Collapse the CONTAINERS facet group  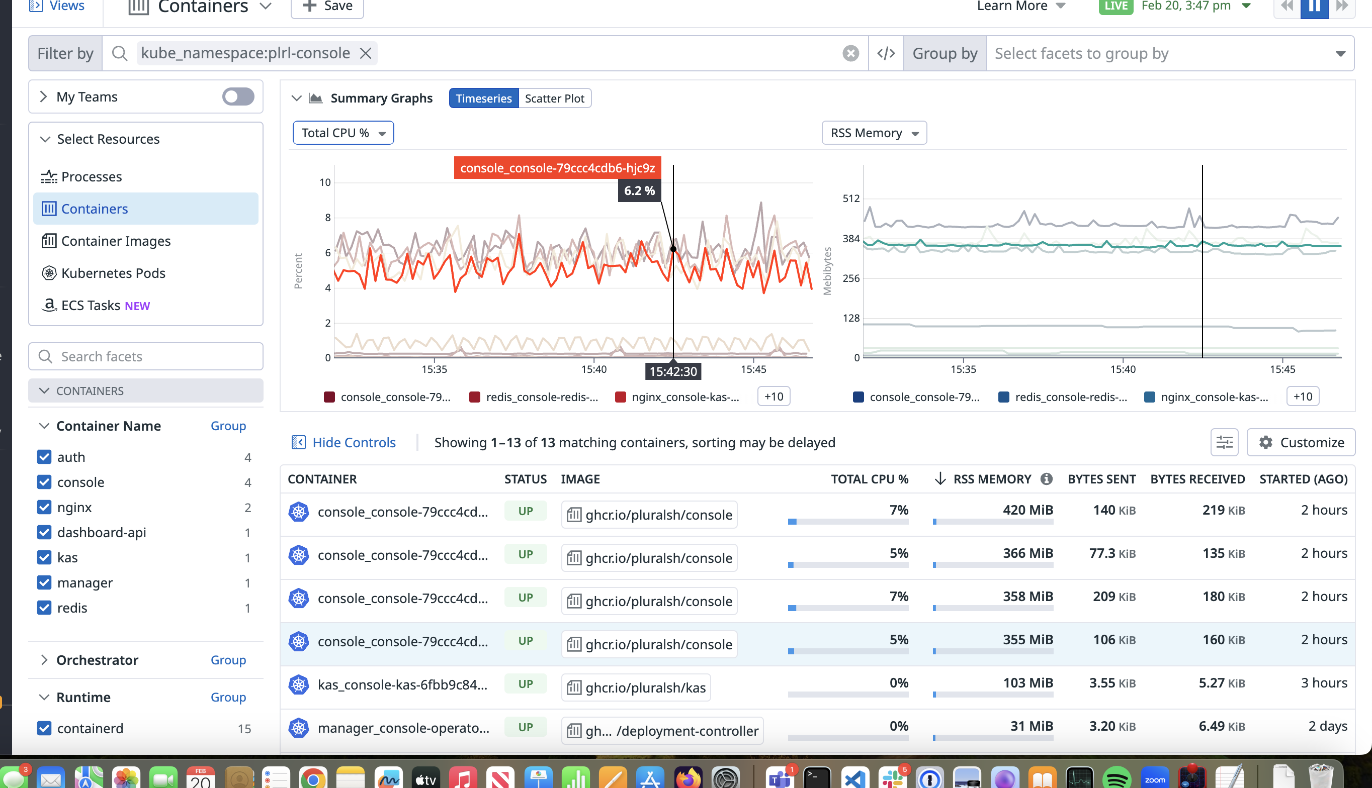tap(44, 391)
